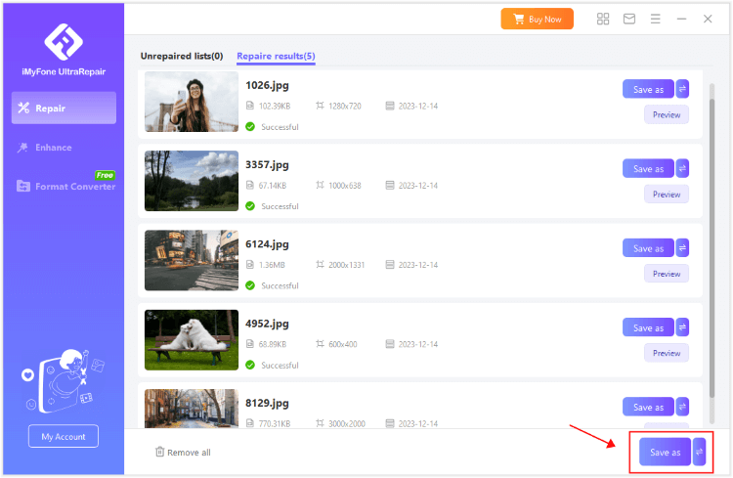
Task: Click the file size icon for 1026.jpg
Action: tap(250, 106)
